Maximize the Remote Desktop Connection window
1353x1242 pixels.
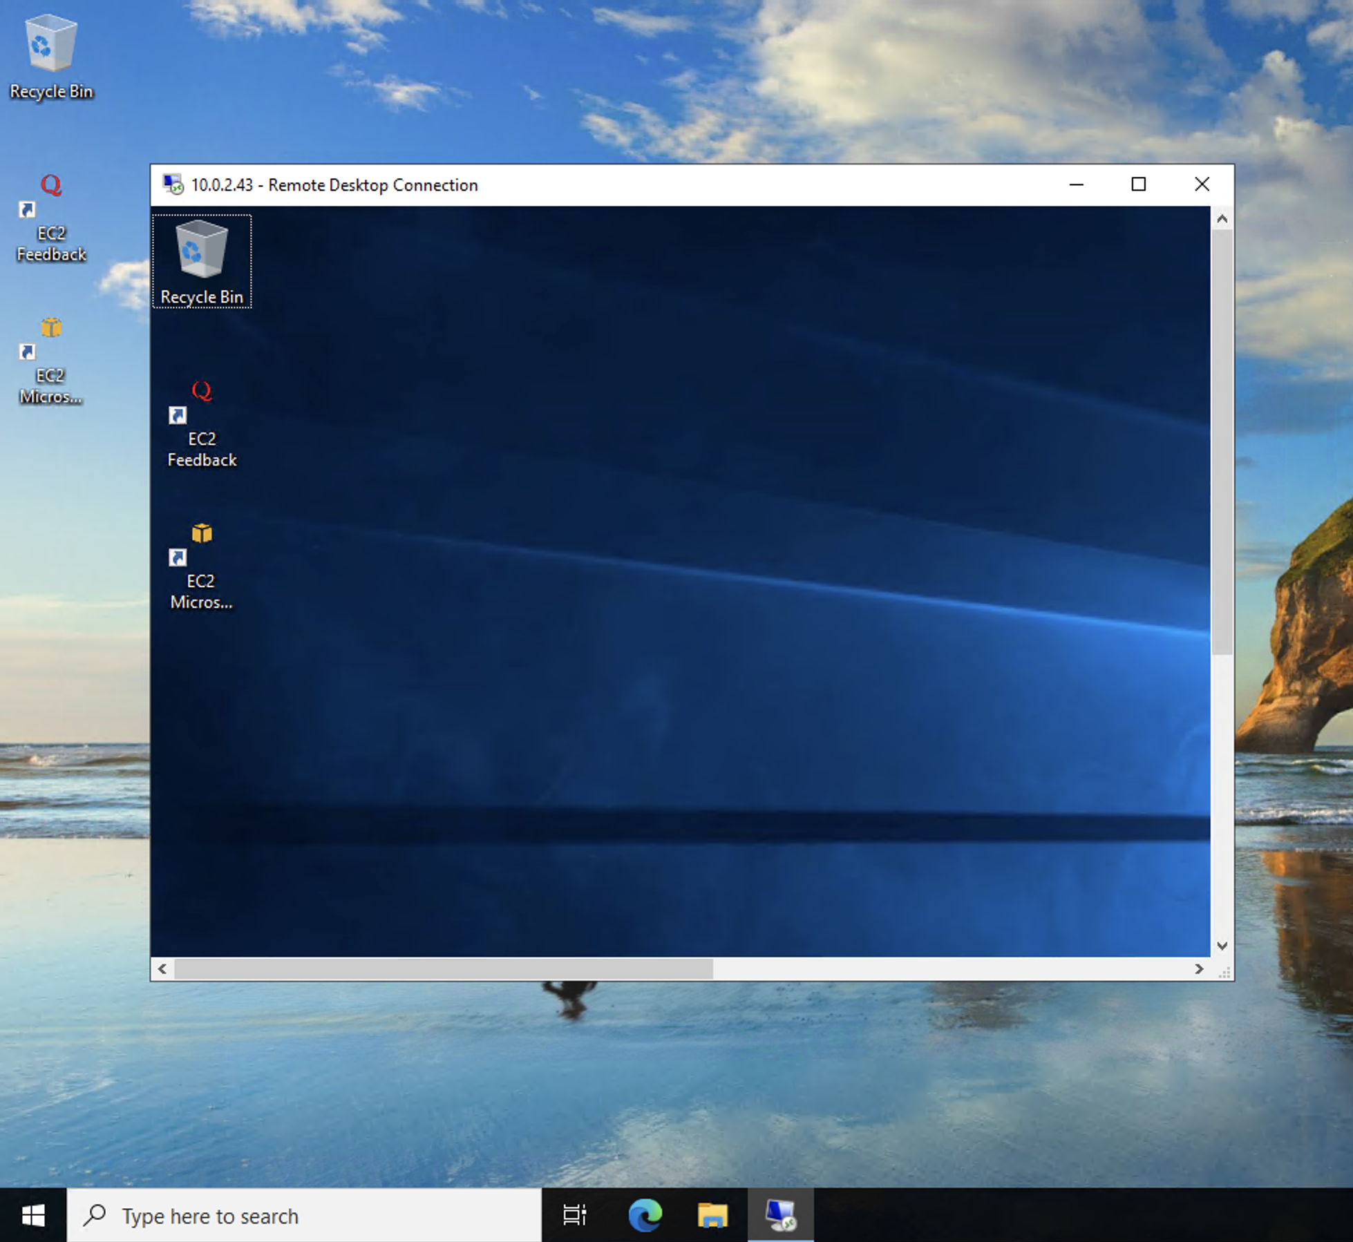1139,184
